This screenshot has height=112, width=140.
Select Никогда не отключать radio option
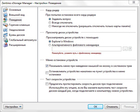tap(50, 26)
